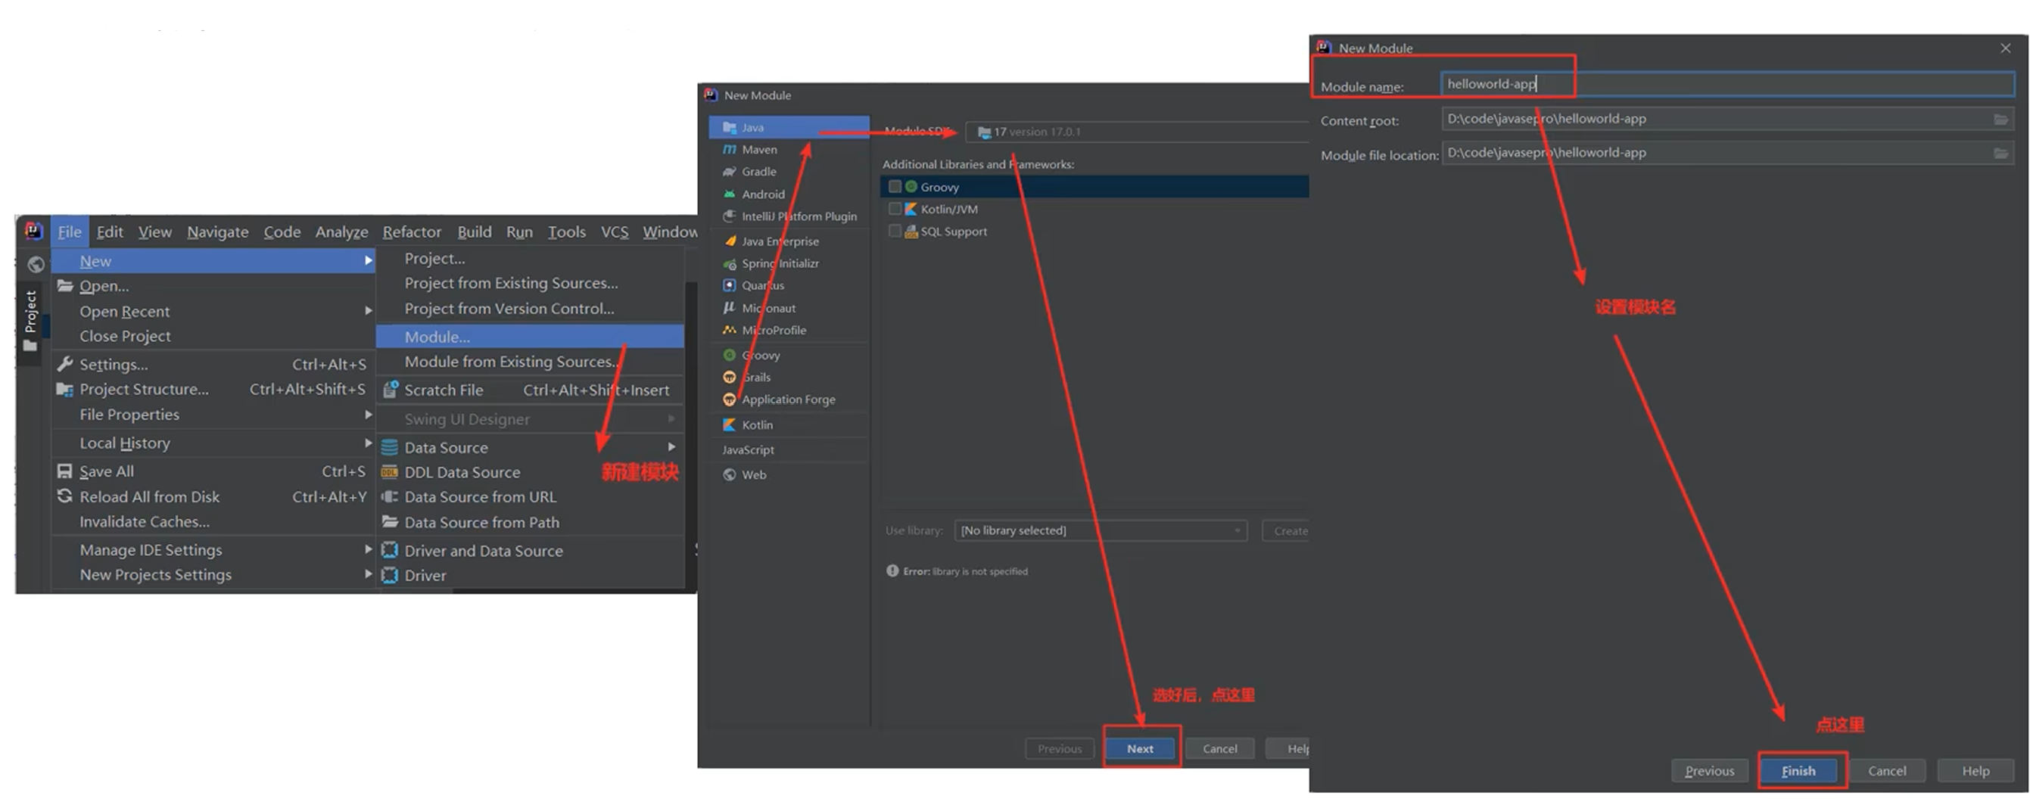Click the folder icon beside Open...

65,286
